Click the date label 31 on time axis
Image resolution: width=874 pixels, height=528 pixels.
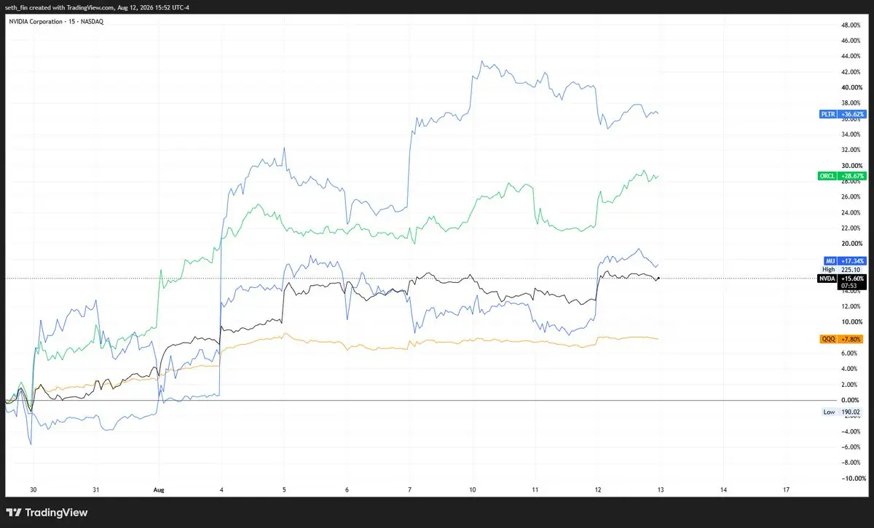(x=96, y=490)
